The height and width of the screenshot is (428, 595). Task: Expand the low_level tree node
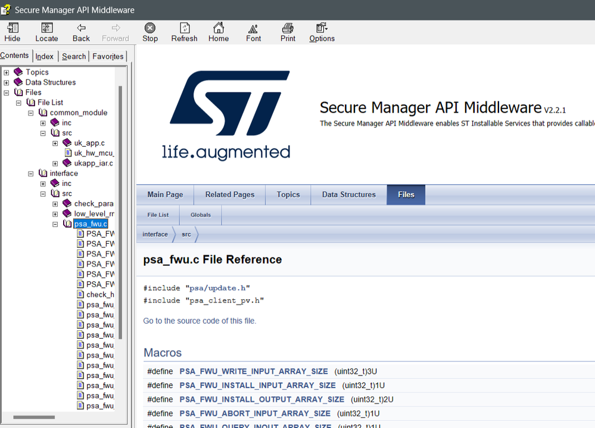[x=55, y=214]
